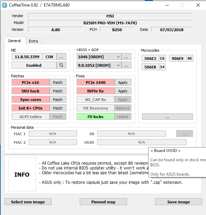Viewport: 206px width, 215px height.
Task: Click browse button beside GOP 9.0.1052 dropdown
Action: tap(126, 65)
